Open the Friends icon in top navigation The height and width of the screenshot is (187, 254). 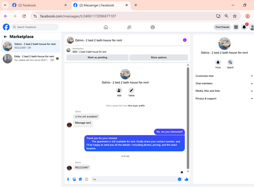[x=129, y=27]
